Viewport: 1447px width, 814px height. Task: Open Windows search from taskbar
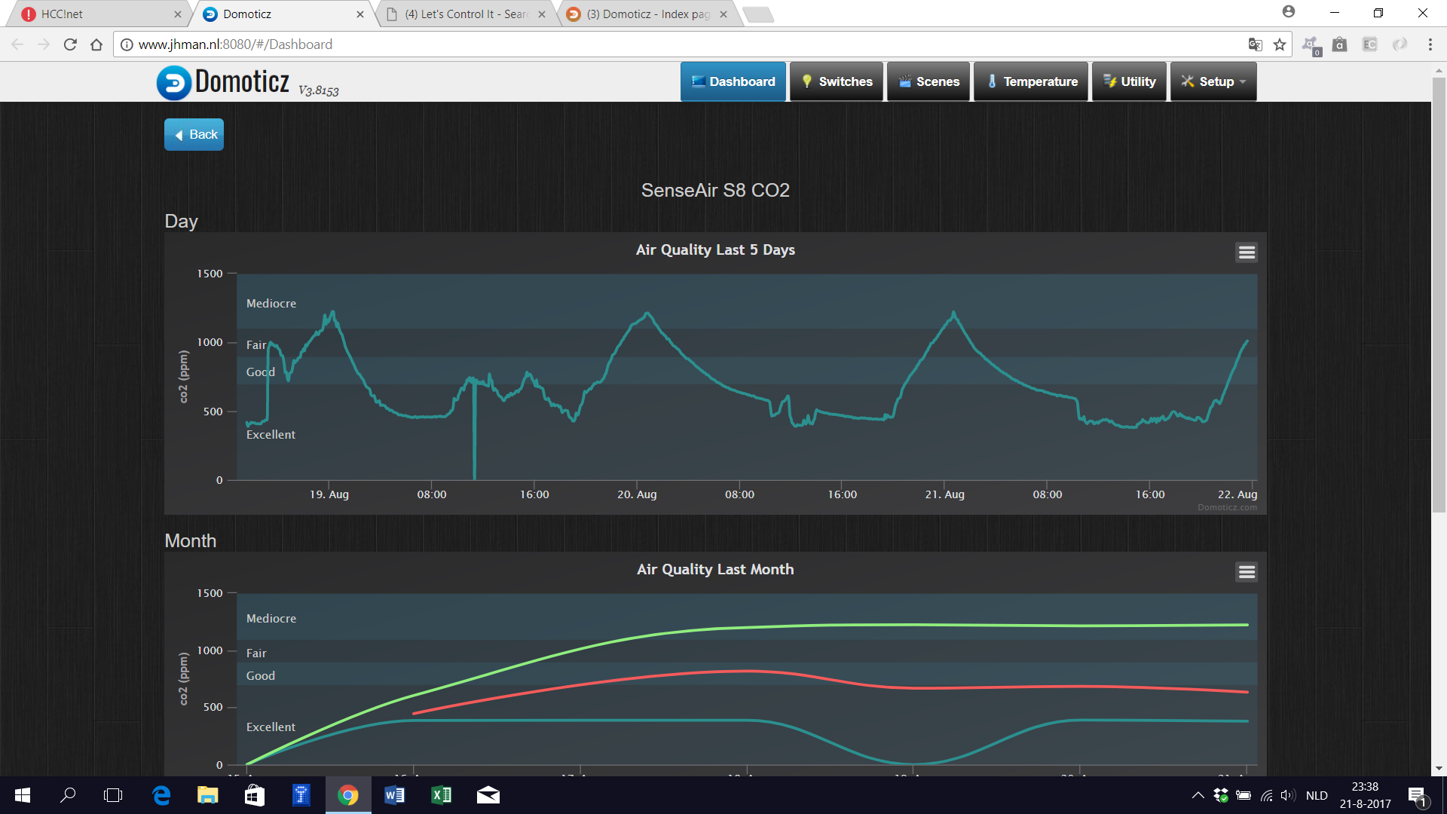click(68, 795)
